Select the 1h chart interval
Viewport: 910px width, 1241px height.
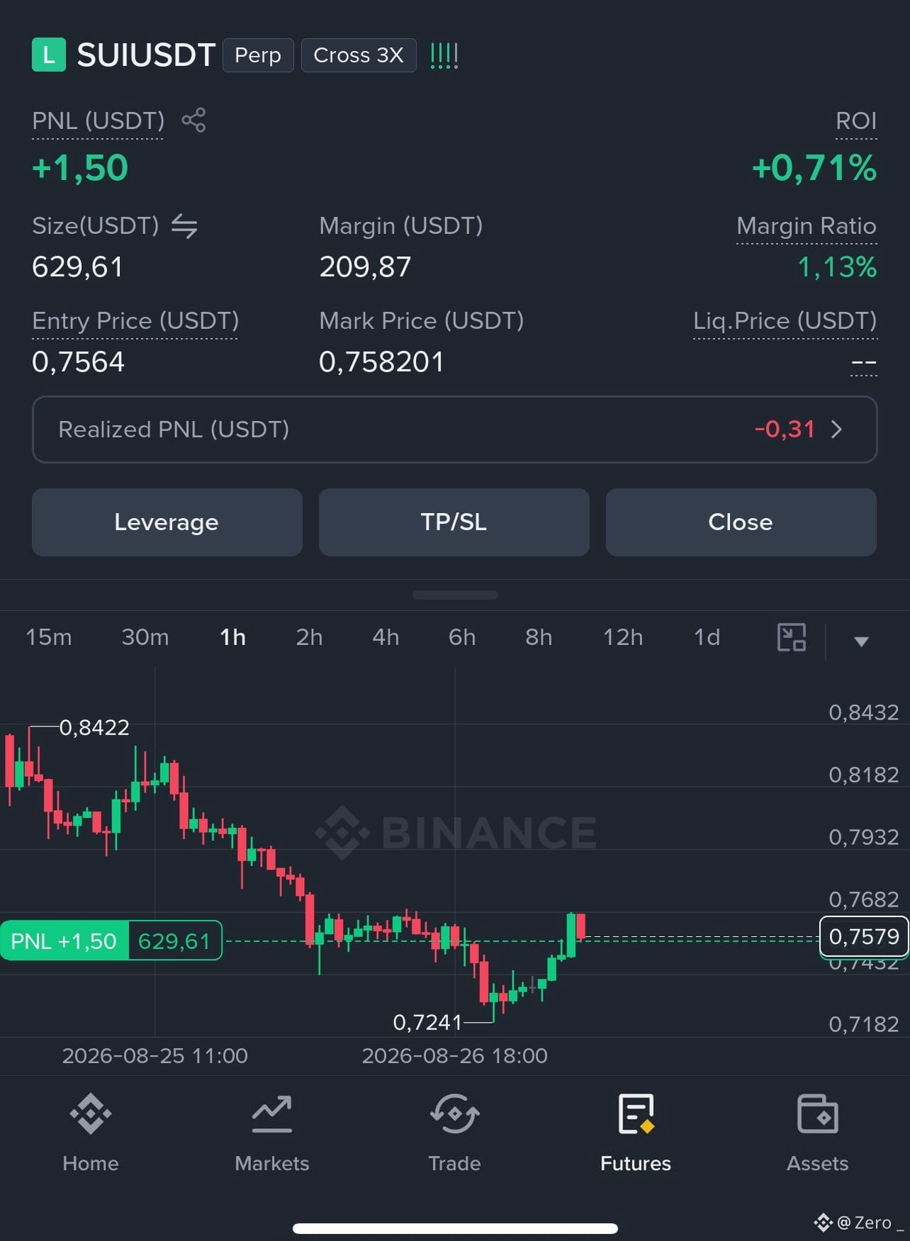coord(232,637)
